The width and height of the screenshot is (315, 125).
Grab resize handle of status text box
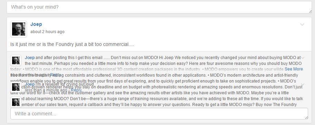tap(310, 12)
